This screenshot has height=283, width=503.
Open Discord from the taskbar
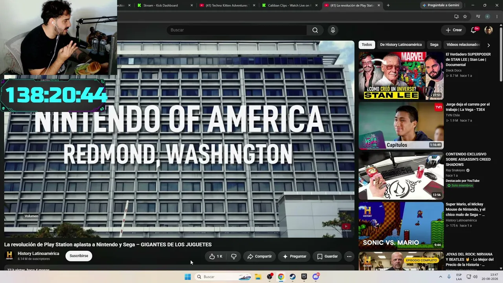click(316, 277)
